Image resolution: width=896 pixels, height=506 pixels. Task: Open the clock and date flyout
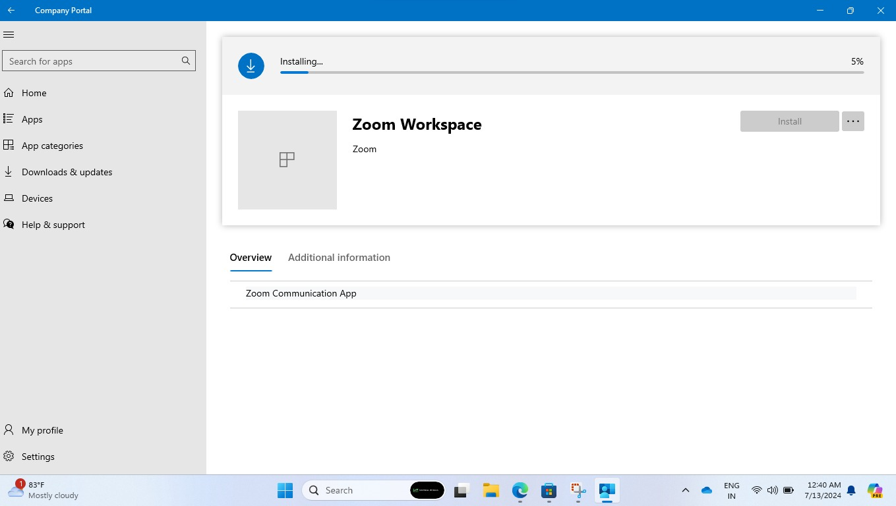822,490
